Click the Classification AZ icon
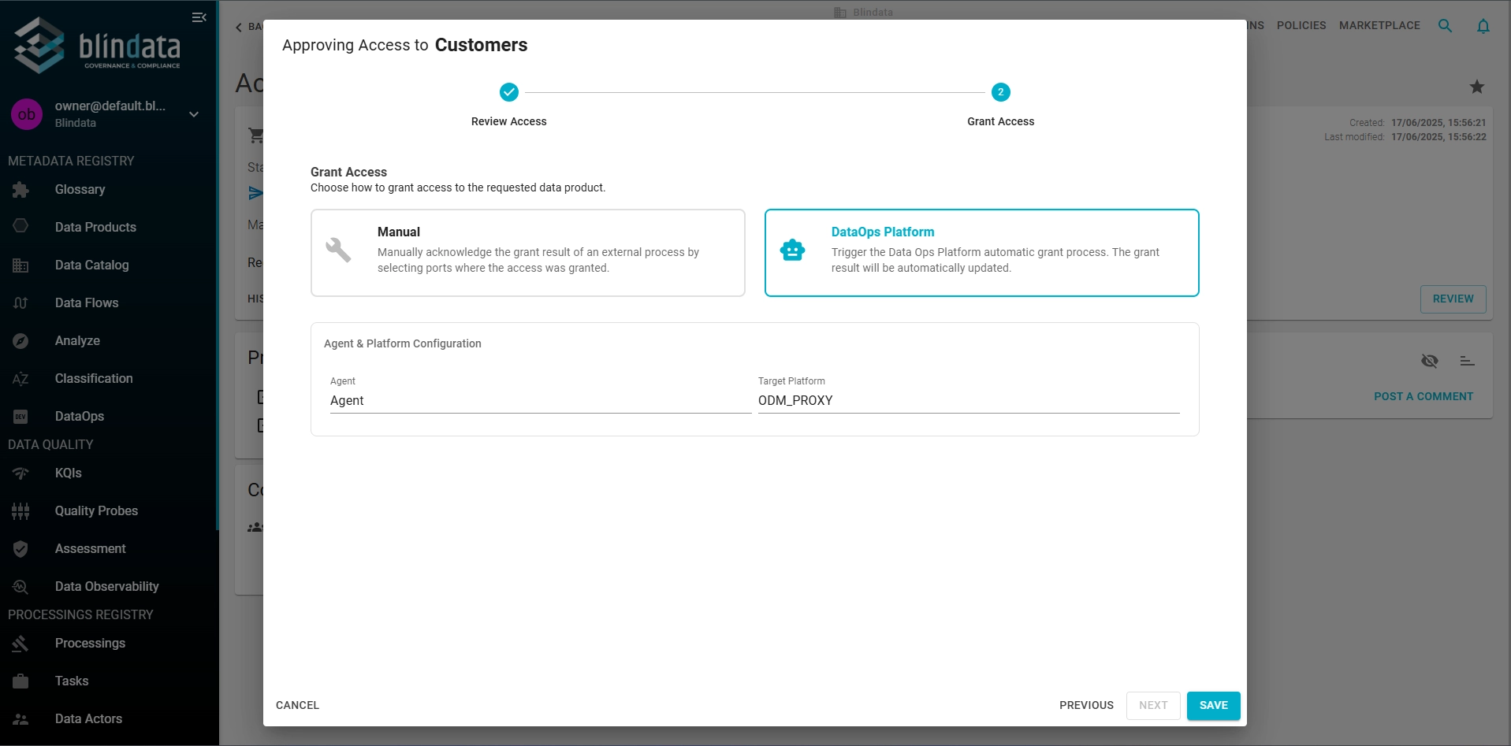 tap(20, 379)
